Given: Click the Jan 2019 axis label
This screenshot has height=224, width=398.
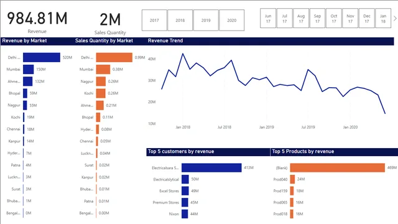Looking at the screenshot, I should click(267, 127).
